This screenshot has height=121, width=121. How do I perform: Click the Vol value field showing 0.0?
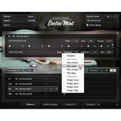tap(109, 52)
